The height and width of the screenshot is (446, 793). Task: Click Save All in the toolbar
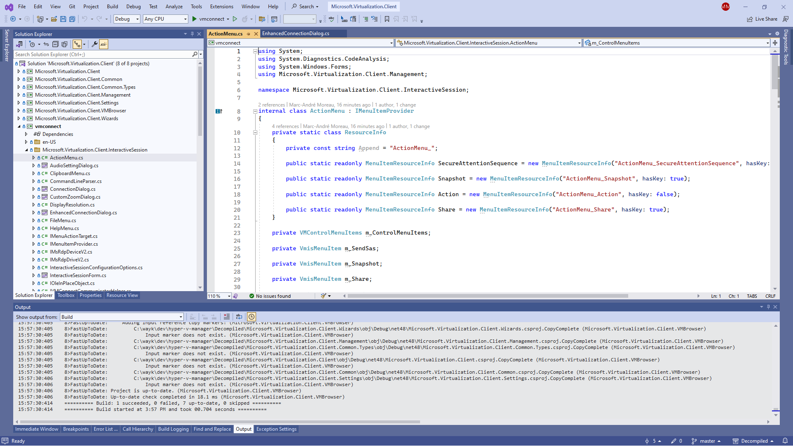tap(72, 19)
